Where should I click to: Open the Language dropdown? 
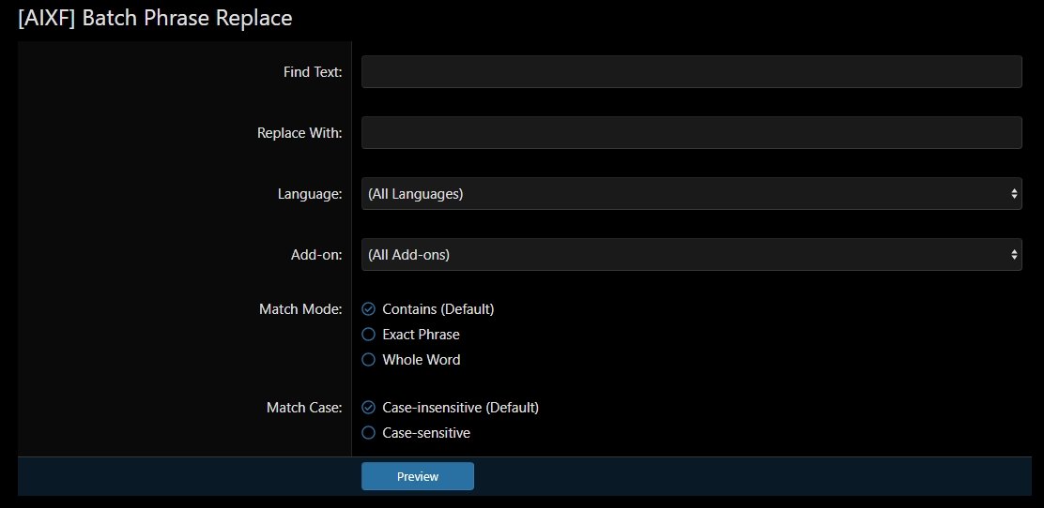pyautogui.click(x=691, y=194)
